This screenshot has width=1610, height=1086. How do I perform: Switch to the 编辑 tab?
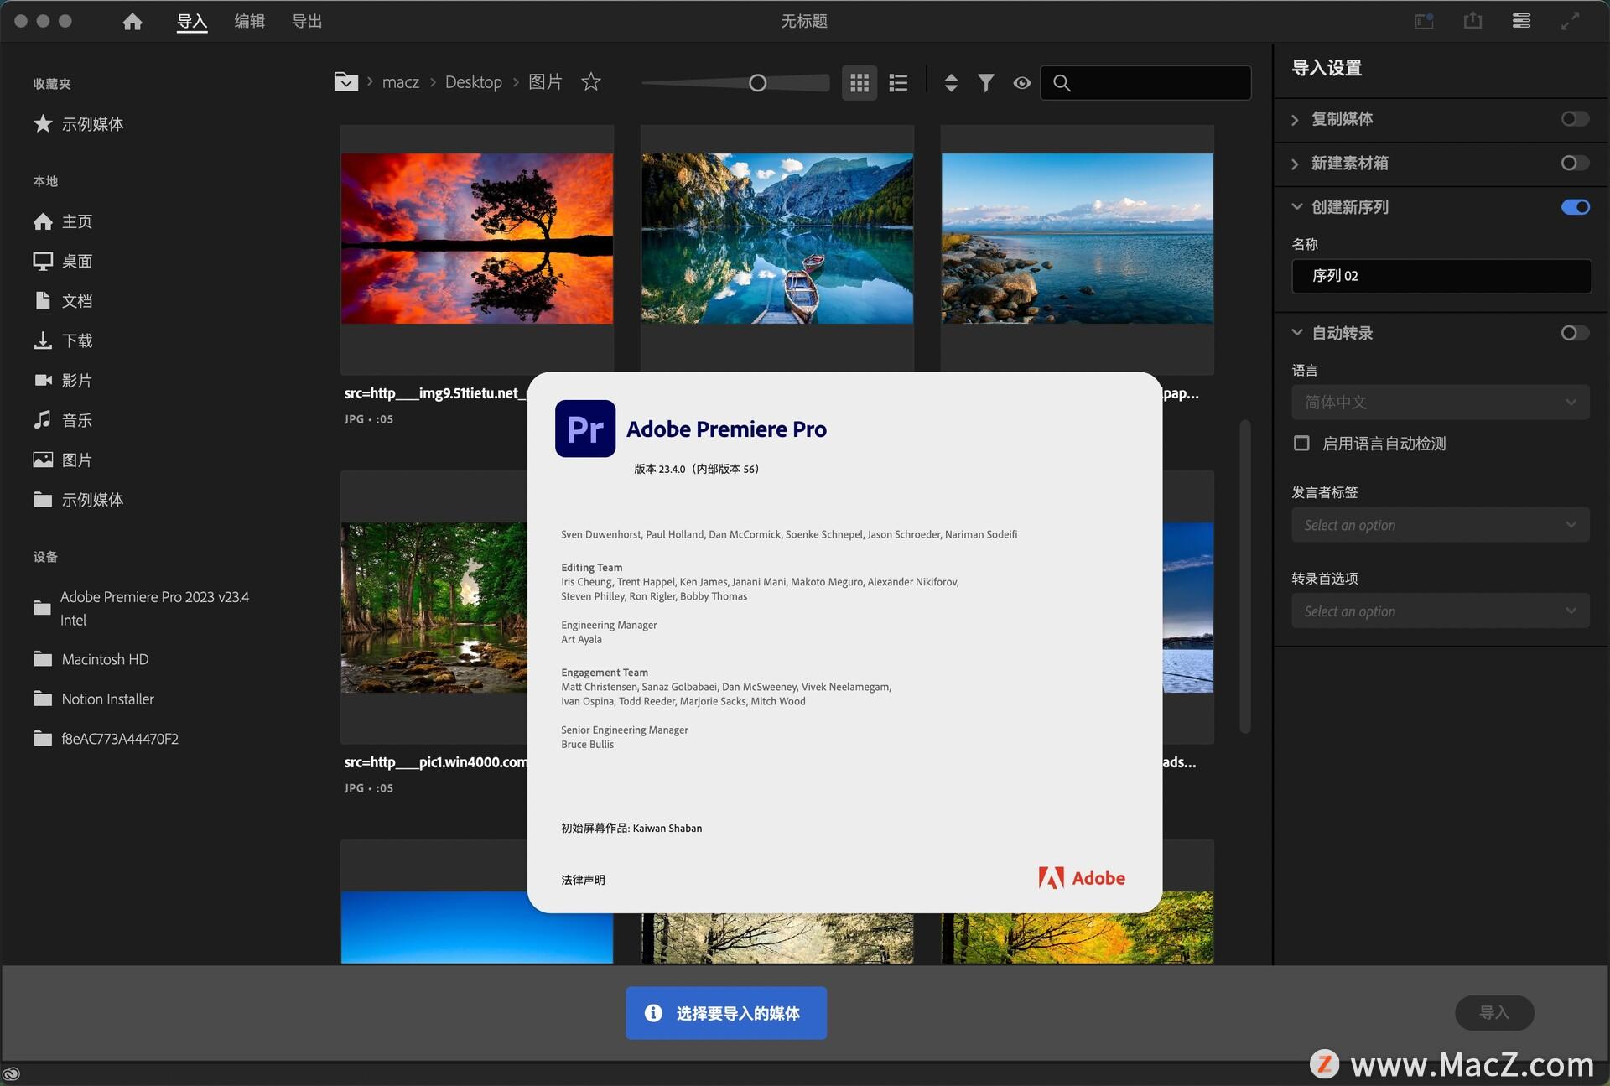pyautogui.click(x=249, y=21)
